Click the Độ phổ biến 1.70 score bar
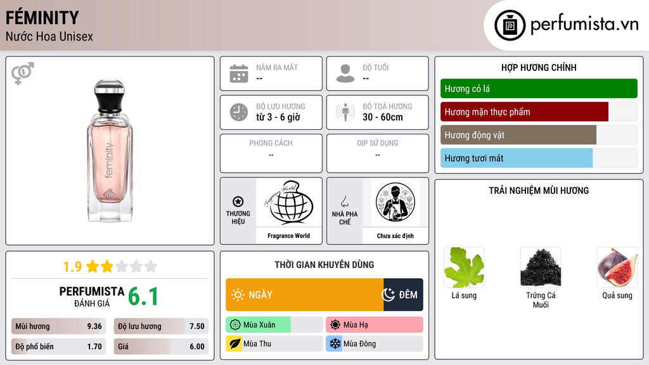Image resolution: width=649 pixels, height=365 pixels. pyautogui.click(x=58, y=347)
